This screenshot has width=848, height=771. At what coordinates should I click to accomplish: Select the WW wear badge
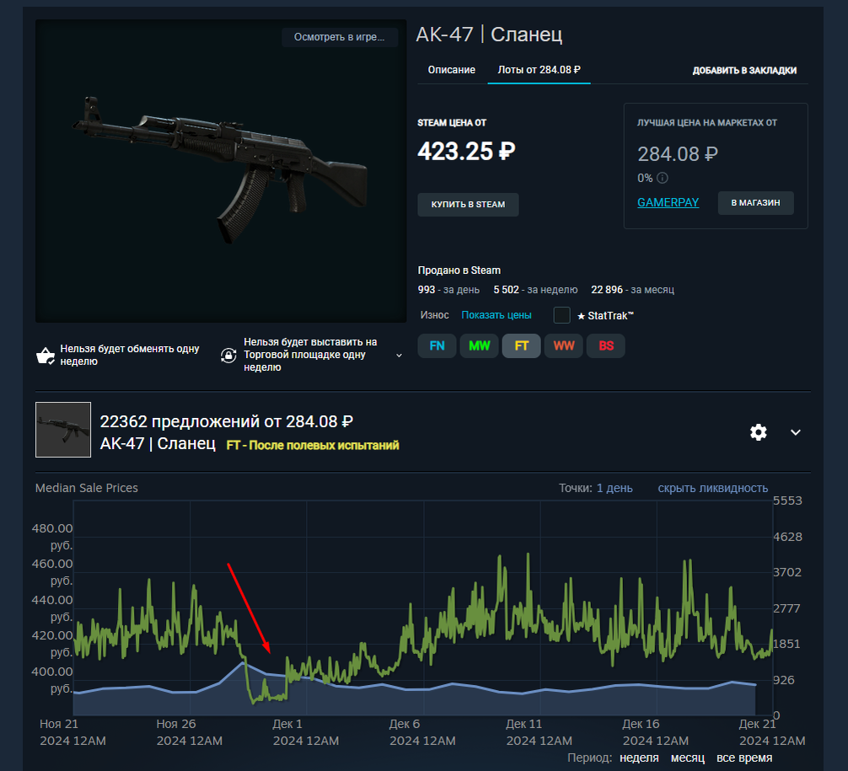564,346
